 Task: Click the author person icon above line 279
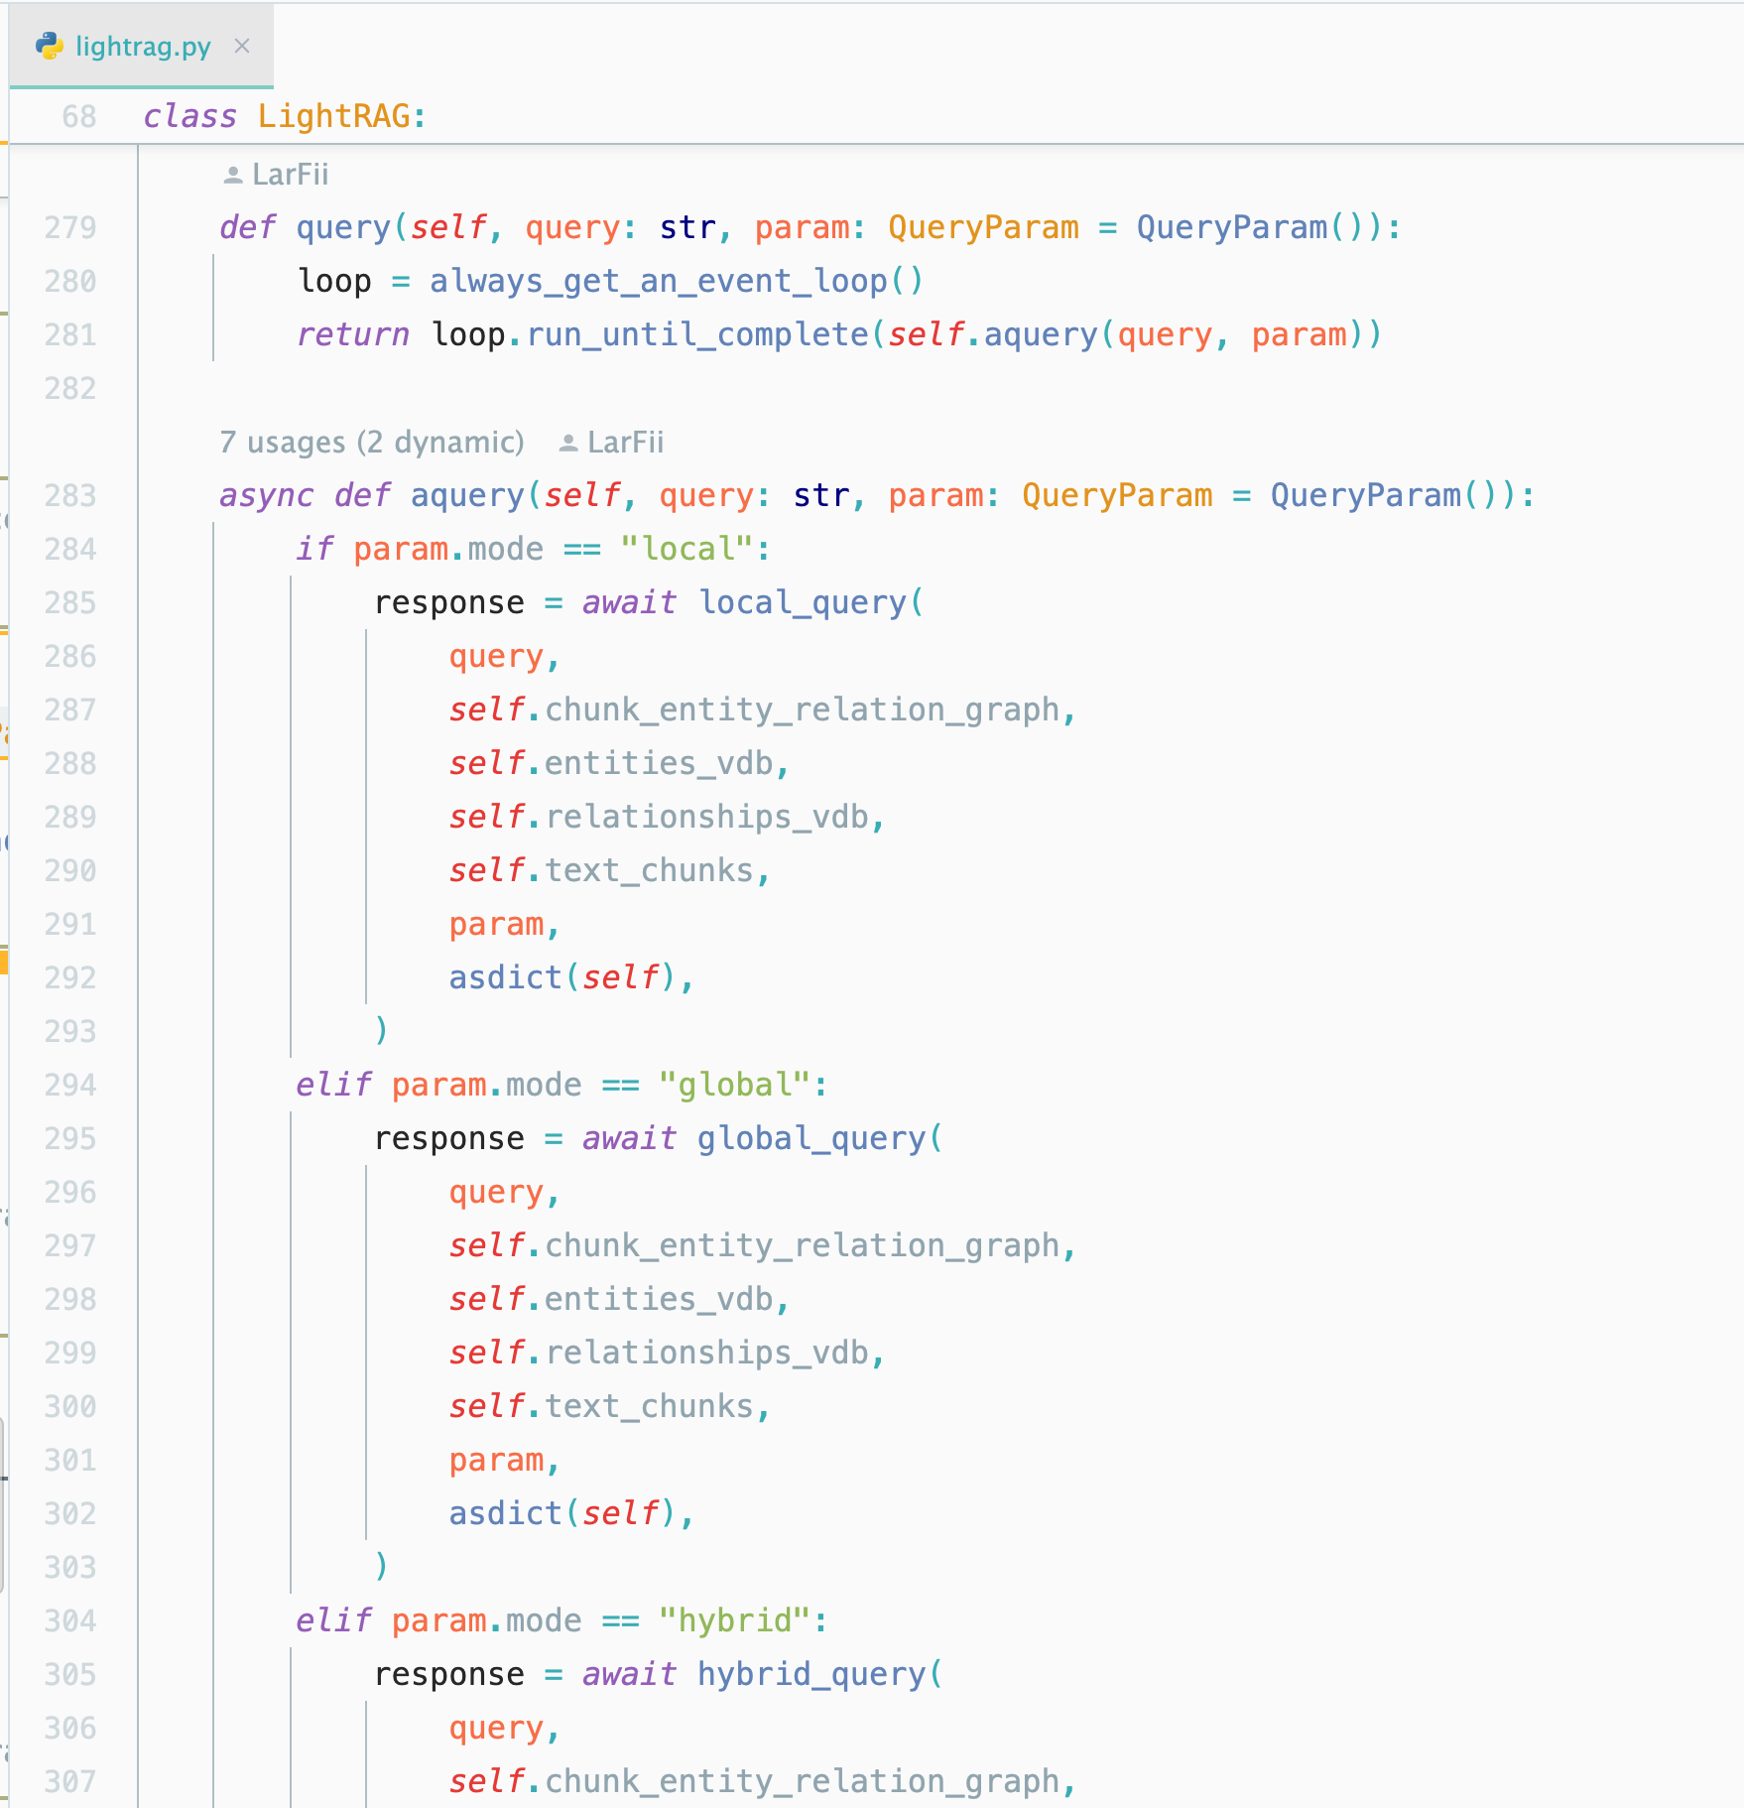(x=233, y=176)
